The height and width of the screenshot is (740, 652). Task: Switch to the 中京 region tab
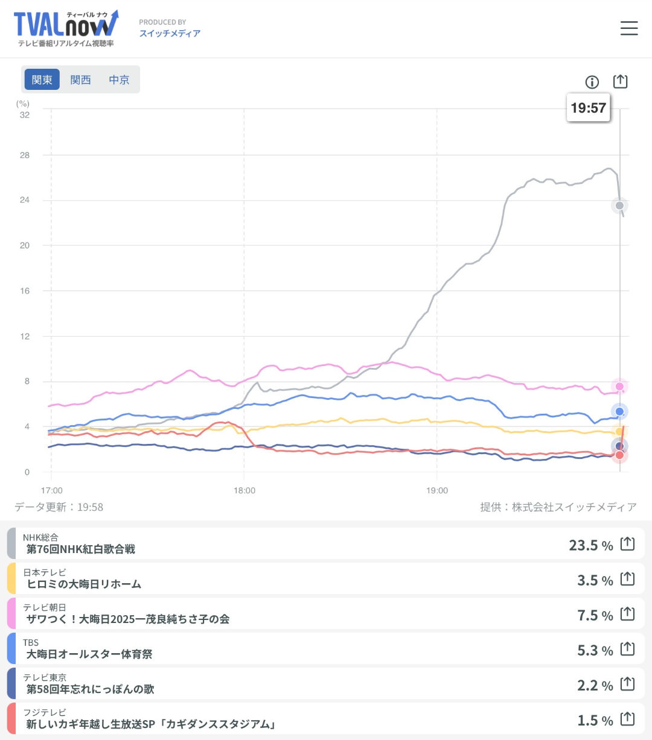click(x=119, y=80)
